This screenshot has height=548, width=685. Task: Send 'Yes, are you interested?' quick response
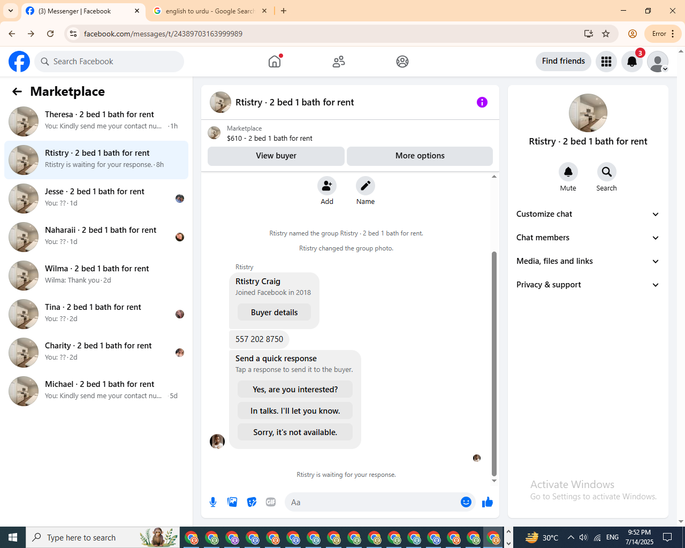(295, 389)
